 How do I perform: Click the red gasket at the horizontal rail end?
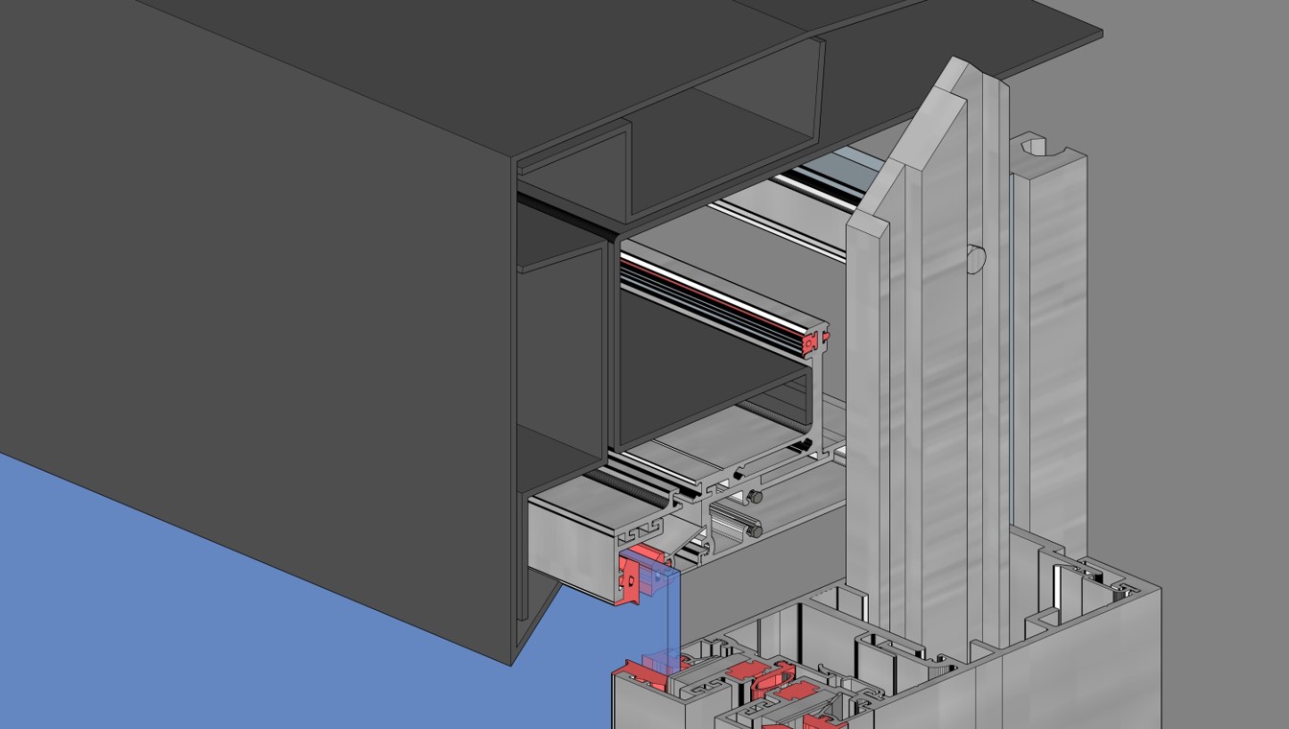[x=815, y=340]
